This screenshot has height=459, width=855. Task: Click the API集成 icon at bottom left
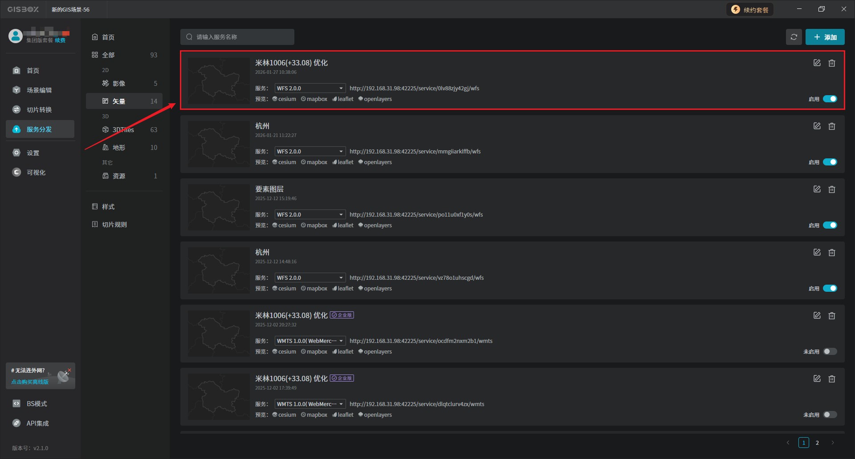click(16, 423)
